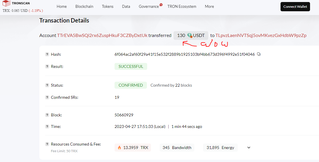Open the Home menu
Image resolution: width=319 pixels, height=162 pixels.
point(62,6)
